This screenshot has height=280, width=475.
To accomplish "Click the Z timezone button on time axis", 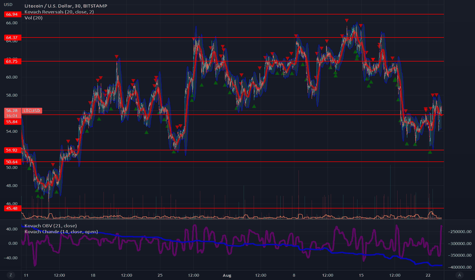I will click(11, 275).
